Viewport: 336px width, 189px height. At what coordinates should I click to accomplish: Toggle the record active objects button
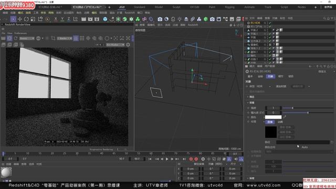(191, 159)
